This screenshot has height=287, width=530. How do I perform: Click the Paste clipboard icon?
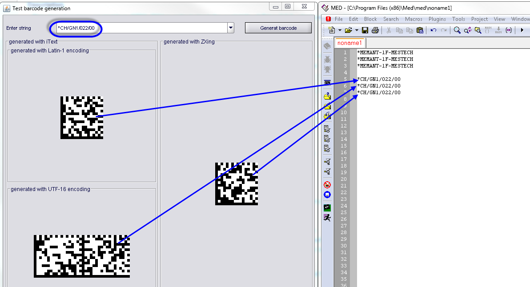(420, 30)
